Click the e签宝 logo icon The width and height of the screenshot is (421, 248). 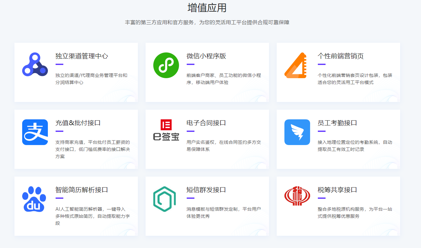(166, 130)
